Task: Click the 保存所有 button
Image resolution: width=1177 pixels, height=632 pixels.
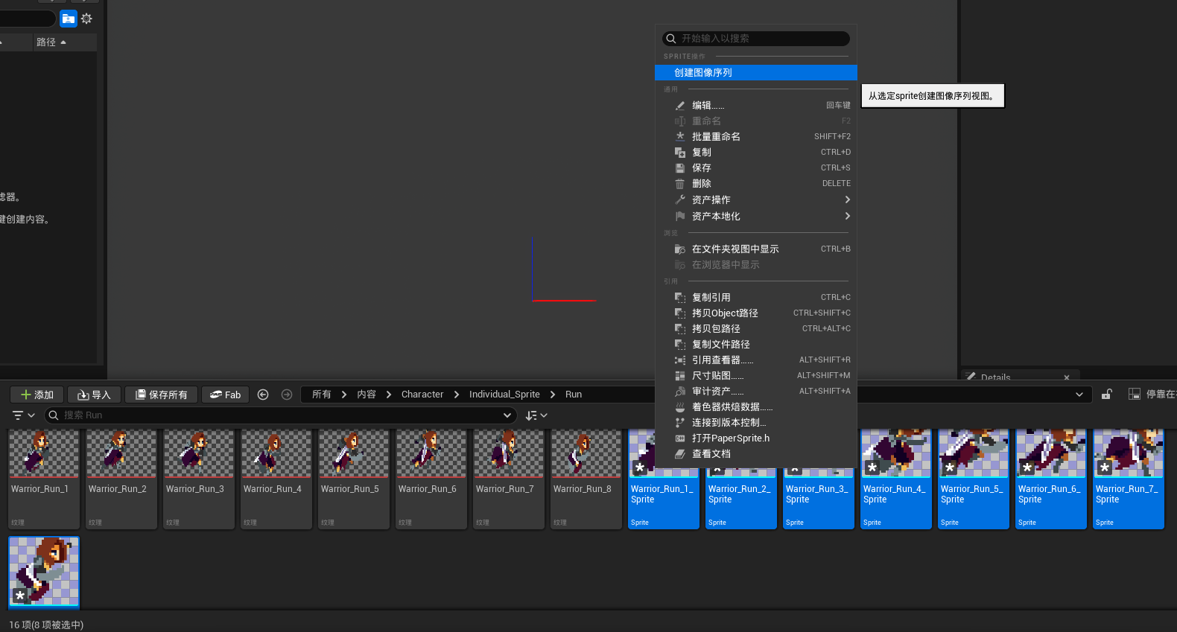Action: coord(161,395)
